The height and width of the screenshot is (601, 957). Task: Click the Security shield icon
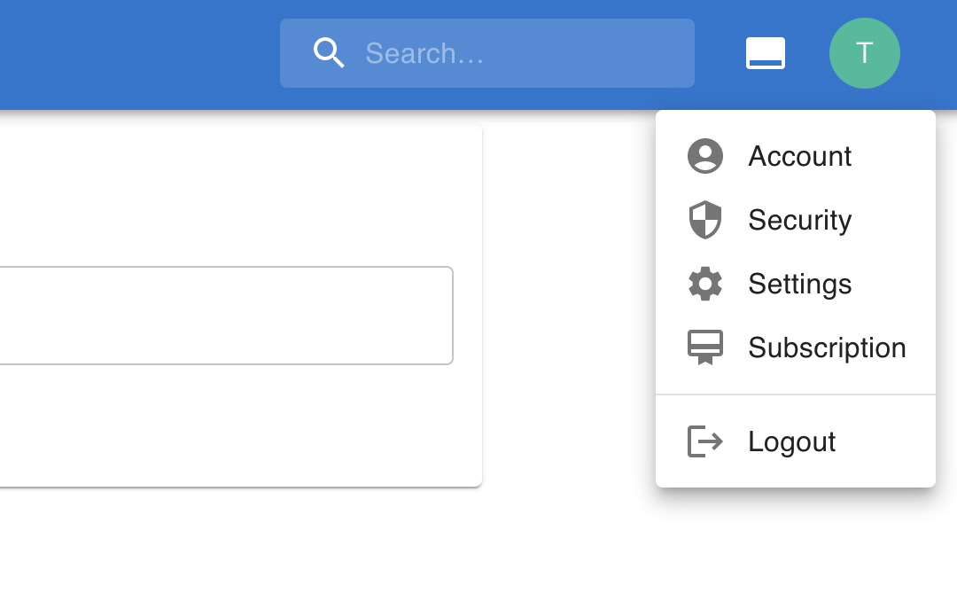coord(704,220)
